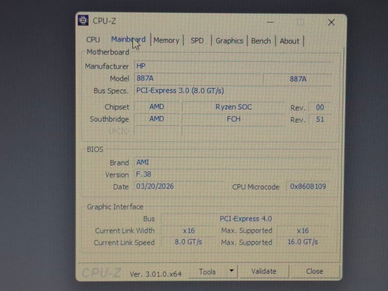This screenshot has width=388, height=291.
Task: Close CPU-Z with the X button
Action: (331, 23)
